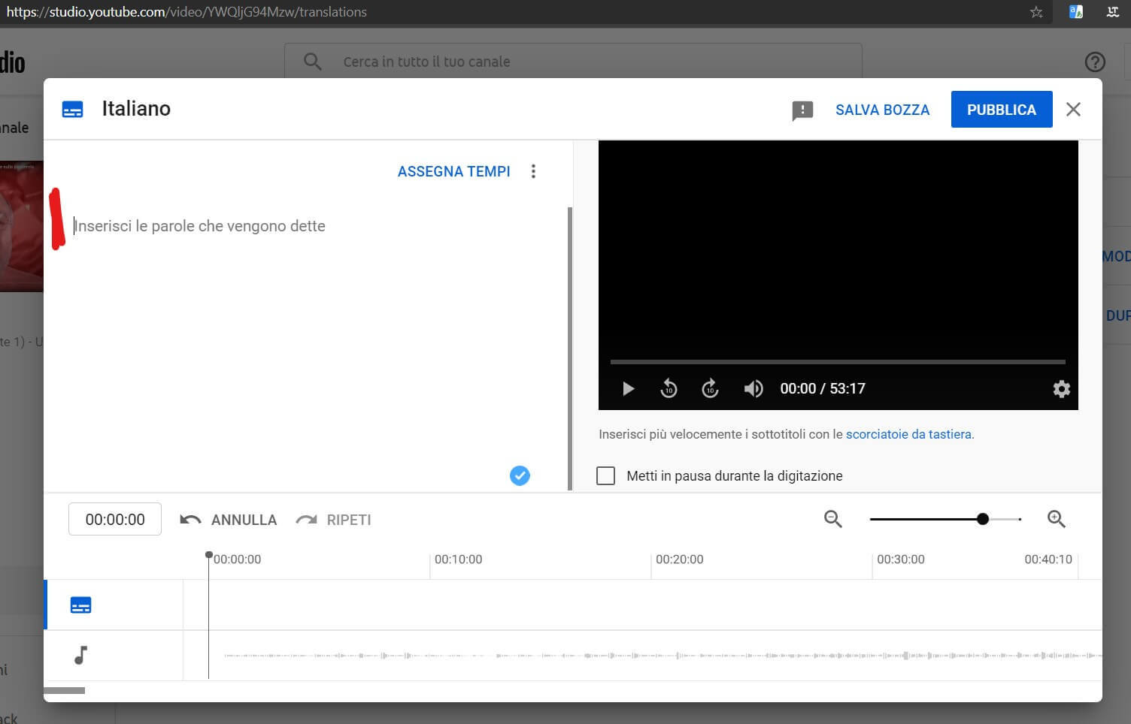Click ASSEGNA TEMPI button

click(453, 171)
